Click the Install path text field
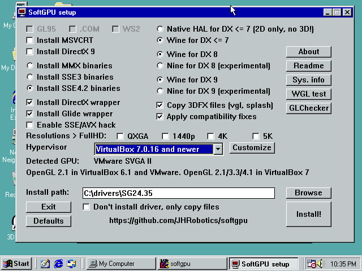 179,193
